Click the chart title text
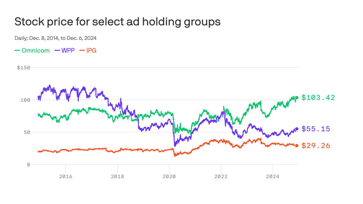363x204 pixels. click(x=117, y=22)
